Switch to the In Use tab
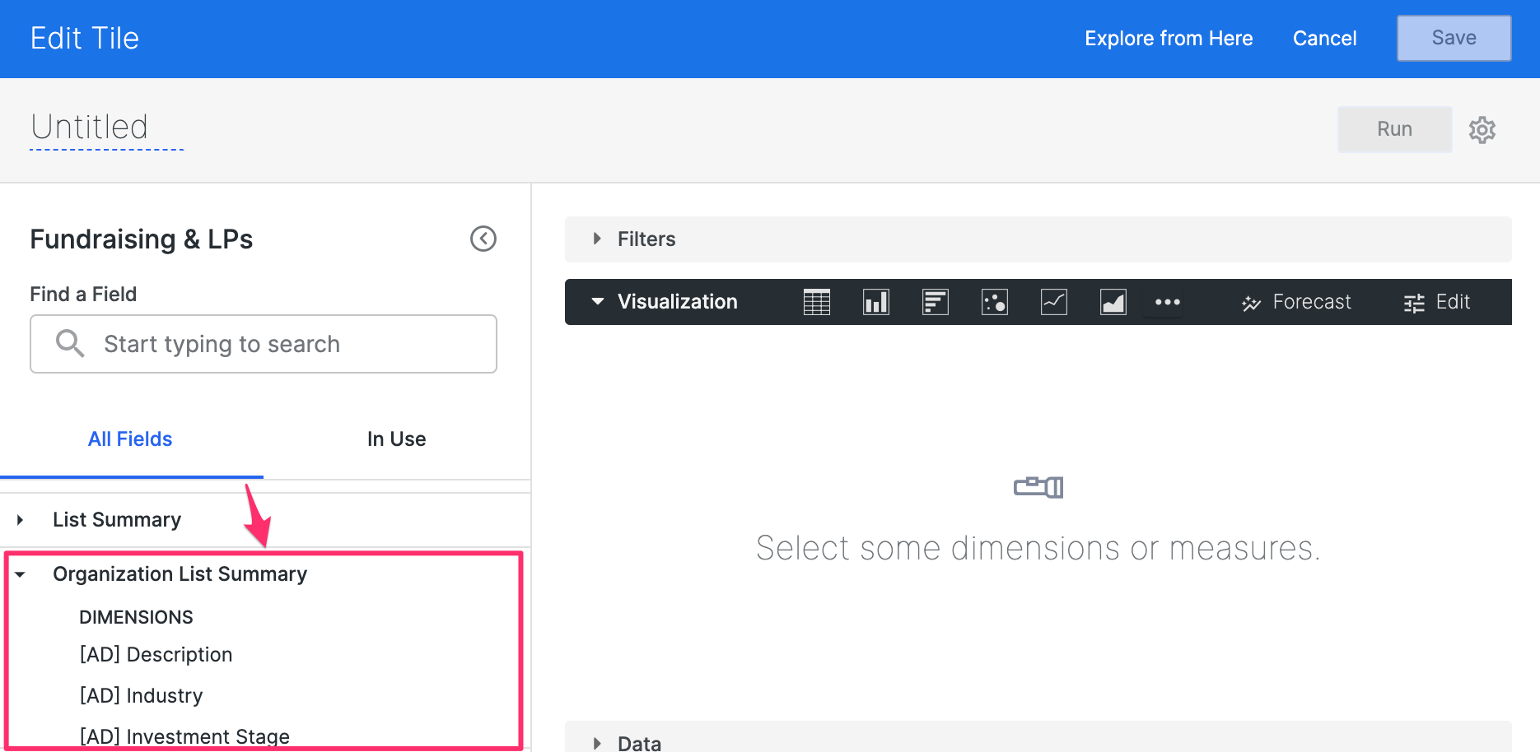The width and height of the screenshot is (1540, 752). point(396,439)
